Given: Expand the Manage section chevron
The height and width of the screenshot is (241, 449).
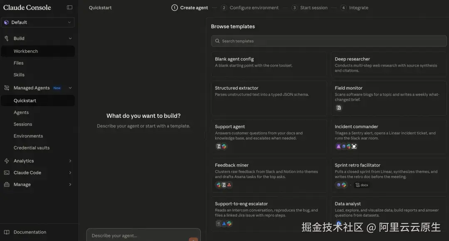Looking at the screenshot, I should (x=70, y=184).
